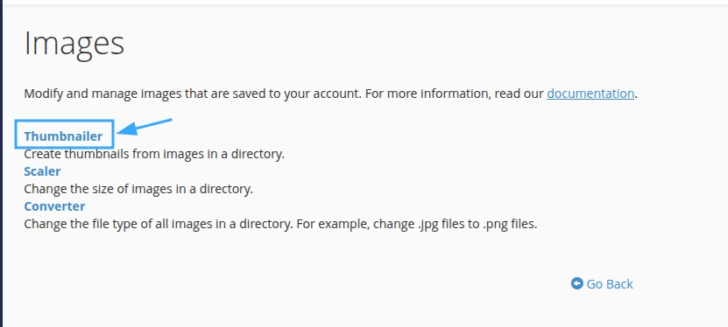Viewport: 728px width, 327px height.
Task: Click the Images page heading
Action: [74, 44]
